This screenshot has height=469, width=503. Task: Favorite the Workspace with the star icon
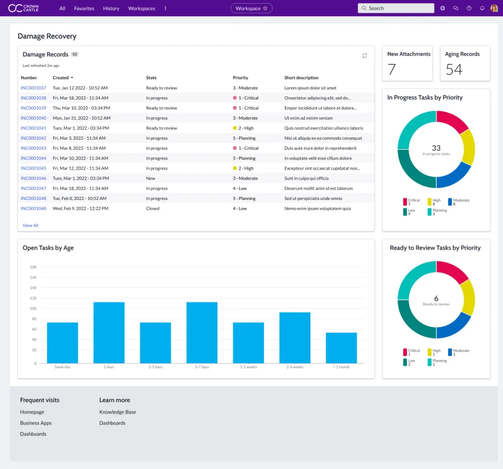(265, 8)
